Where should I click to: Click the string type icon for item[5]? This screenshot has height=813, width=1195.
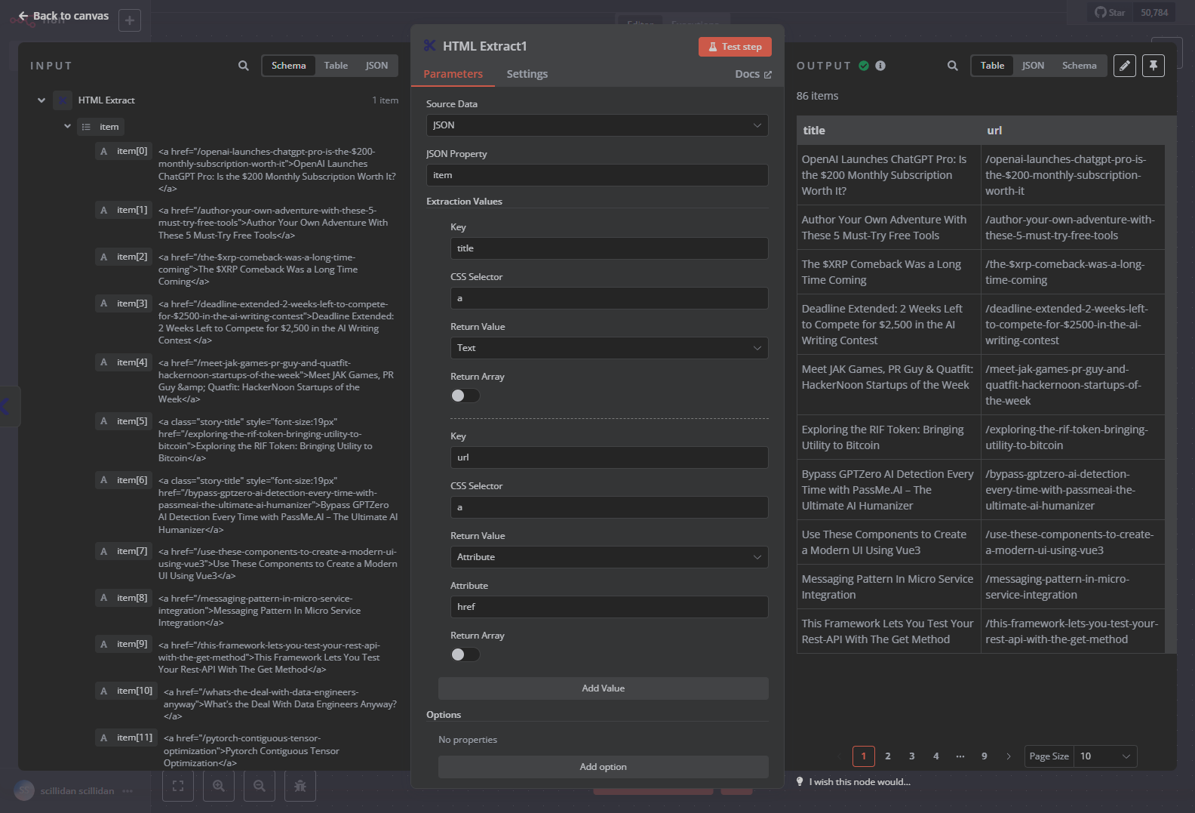click(x=104, y=421)
